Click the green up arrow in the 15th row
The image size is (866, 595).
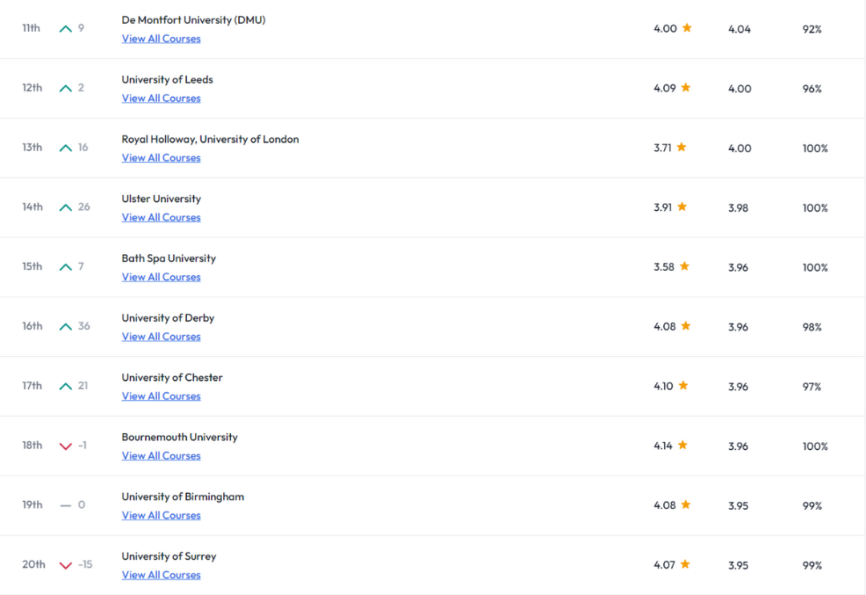coord(66,267)
